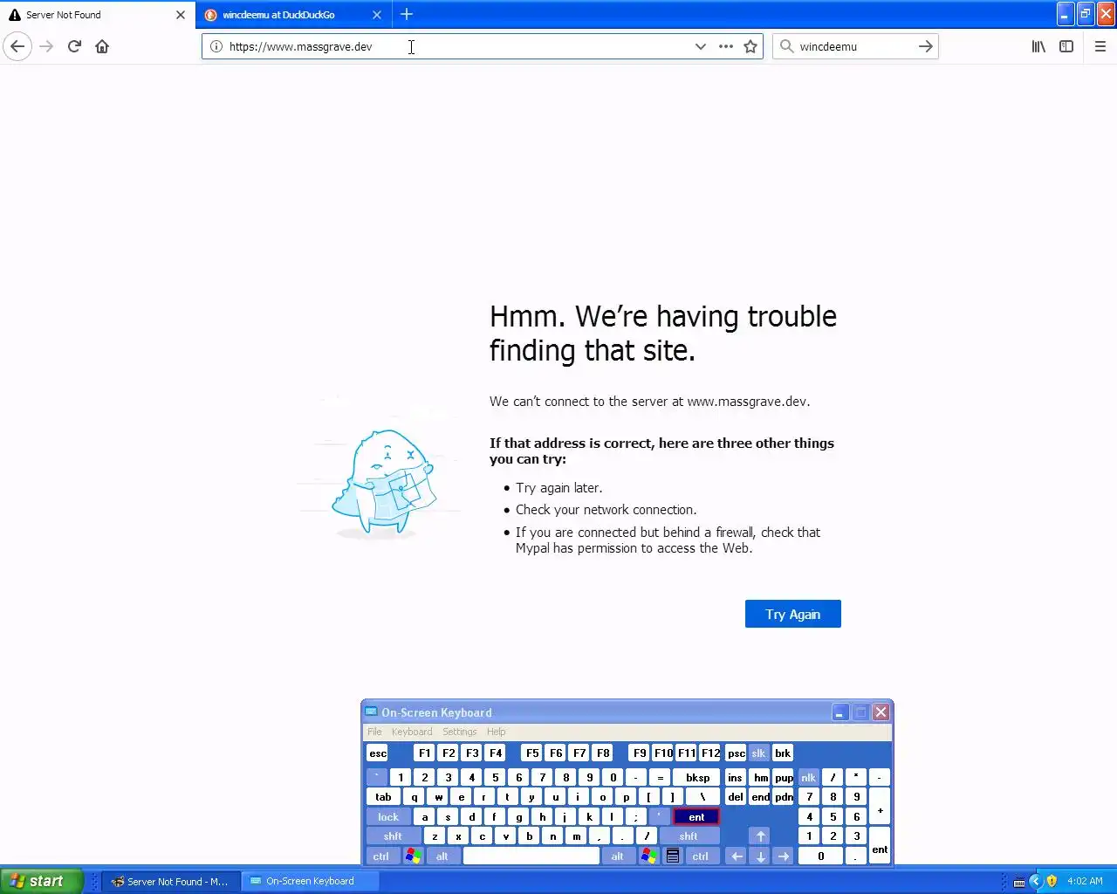Select On-Screen Keyboard taskbar button
The width and height of the screenshot is (1117, 894).
click(310, 881)
